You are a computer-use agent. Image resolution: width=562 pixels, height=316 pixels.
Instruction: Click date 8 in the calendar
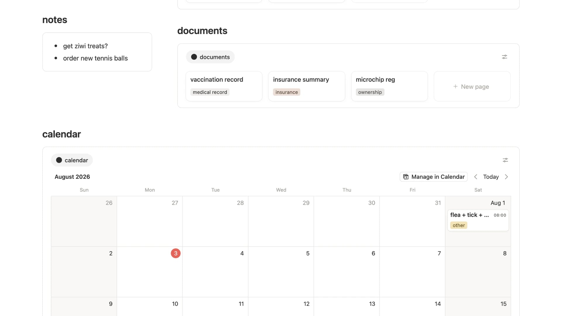click(x=505, y=253)
